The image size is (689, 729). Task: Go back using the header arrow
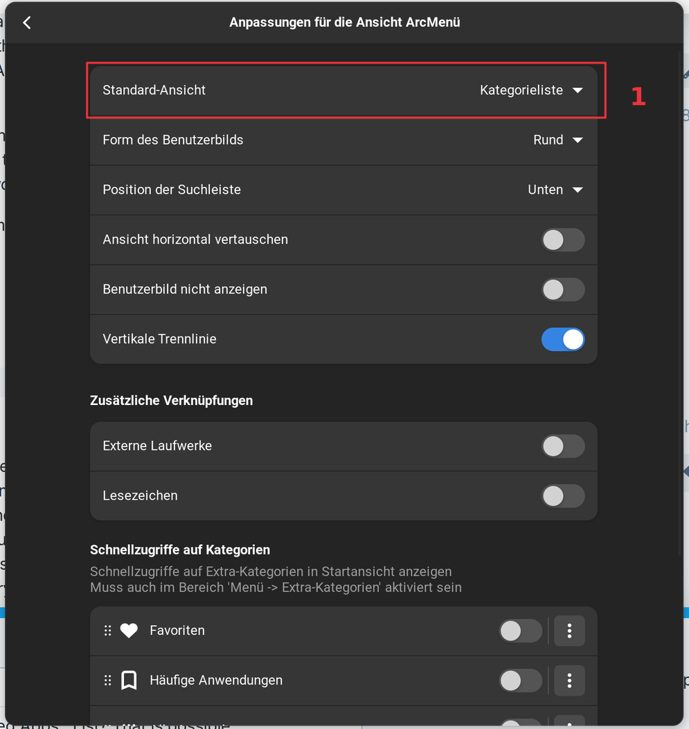[x=27, y=23]
